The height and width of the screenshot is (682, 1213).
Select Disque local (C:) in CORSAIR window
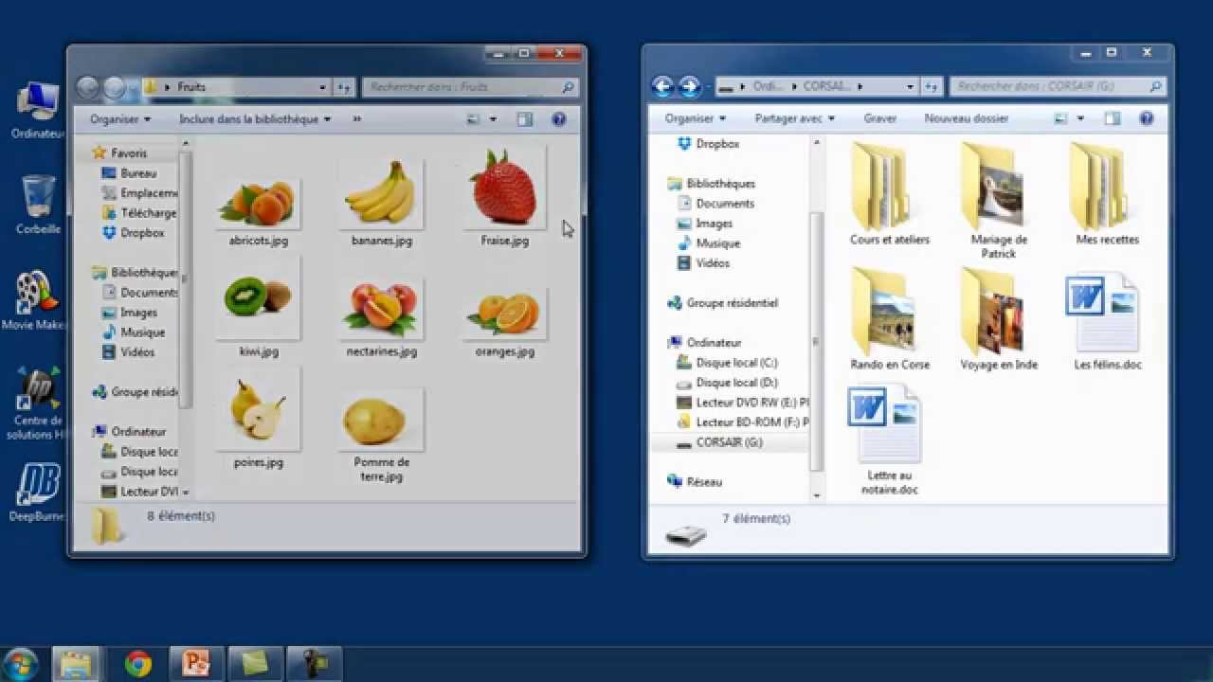(x=736, y=363)
